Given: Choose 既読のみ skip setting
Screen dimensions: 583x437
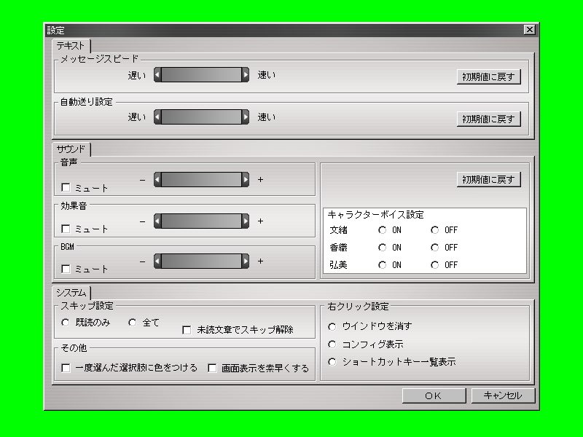Looking at the screenshot, I should (x=66, y=323).
